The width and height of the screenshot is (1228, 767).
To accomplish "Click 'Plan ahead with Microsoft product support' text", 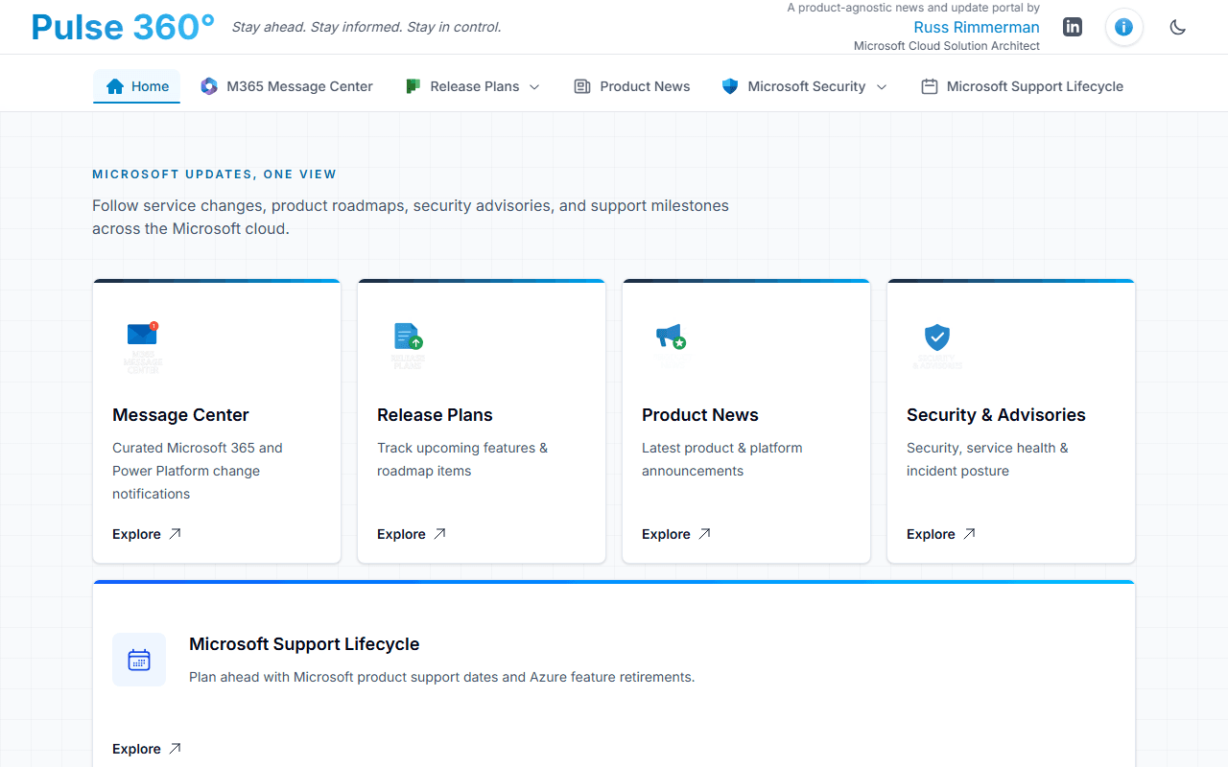I will point(441,677).
